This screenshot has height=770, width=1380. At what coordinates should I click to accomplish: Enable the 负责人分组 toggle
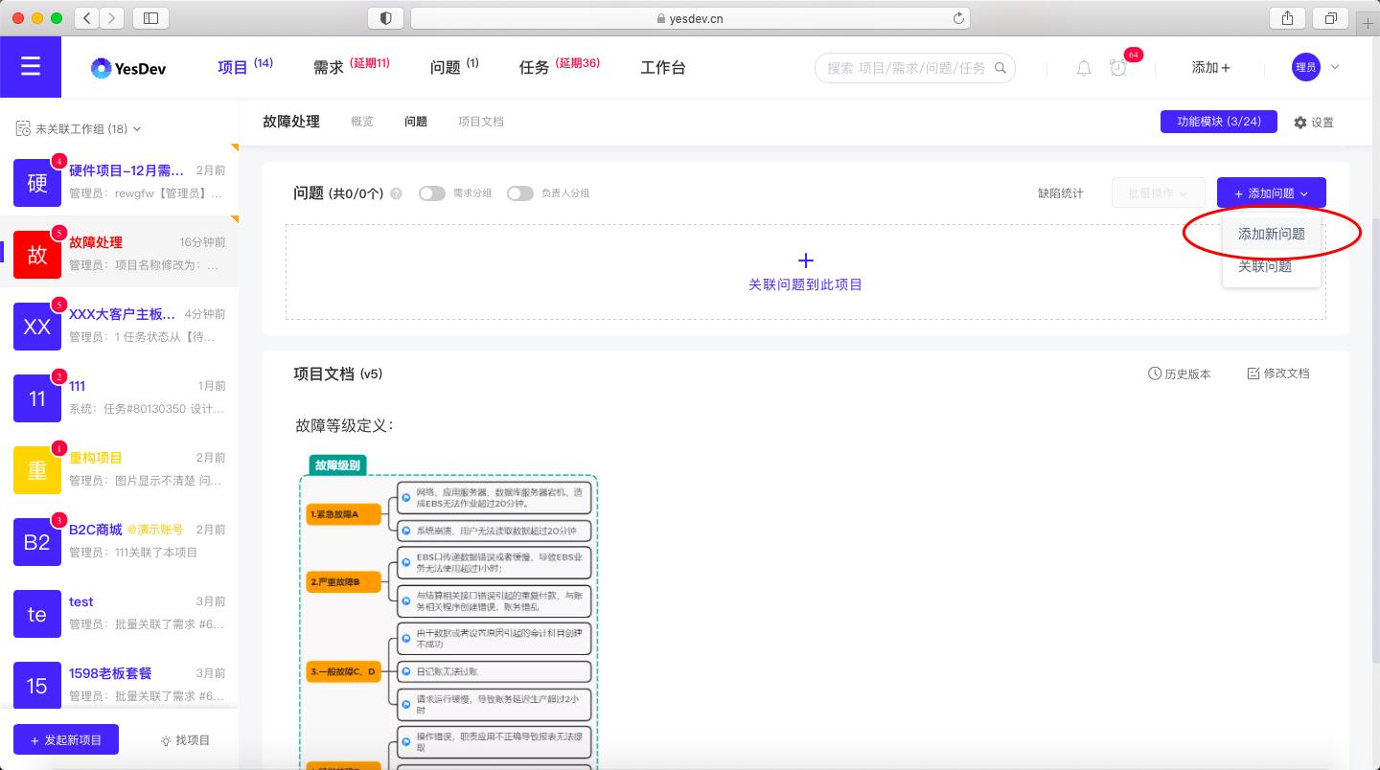pyautogui.click(x=520, y=192)
